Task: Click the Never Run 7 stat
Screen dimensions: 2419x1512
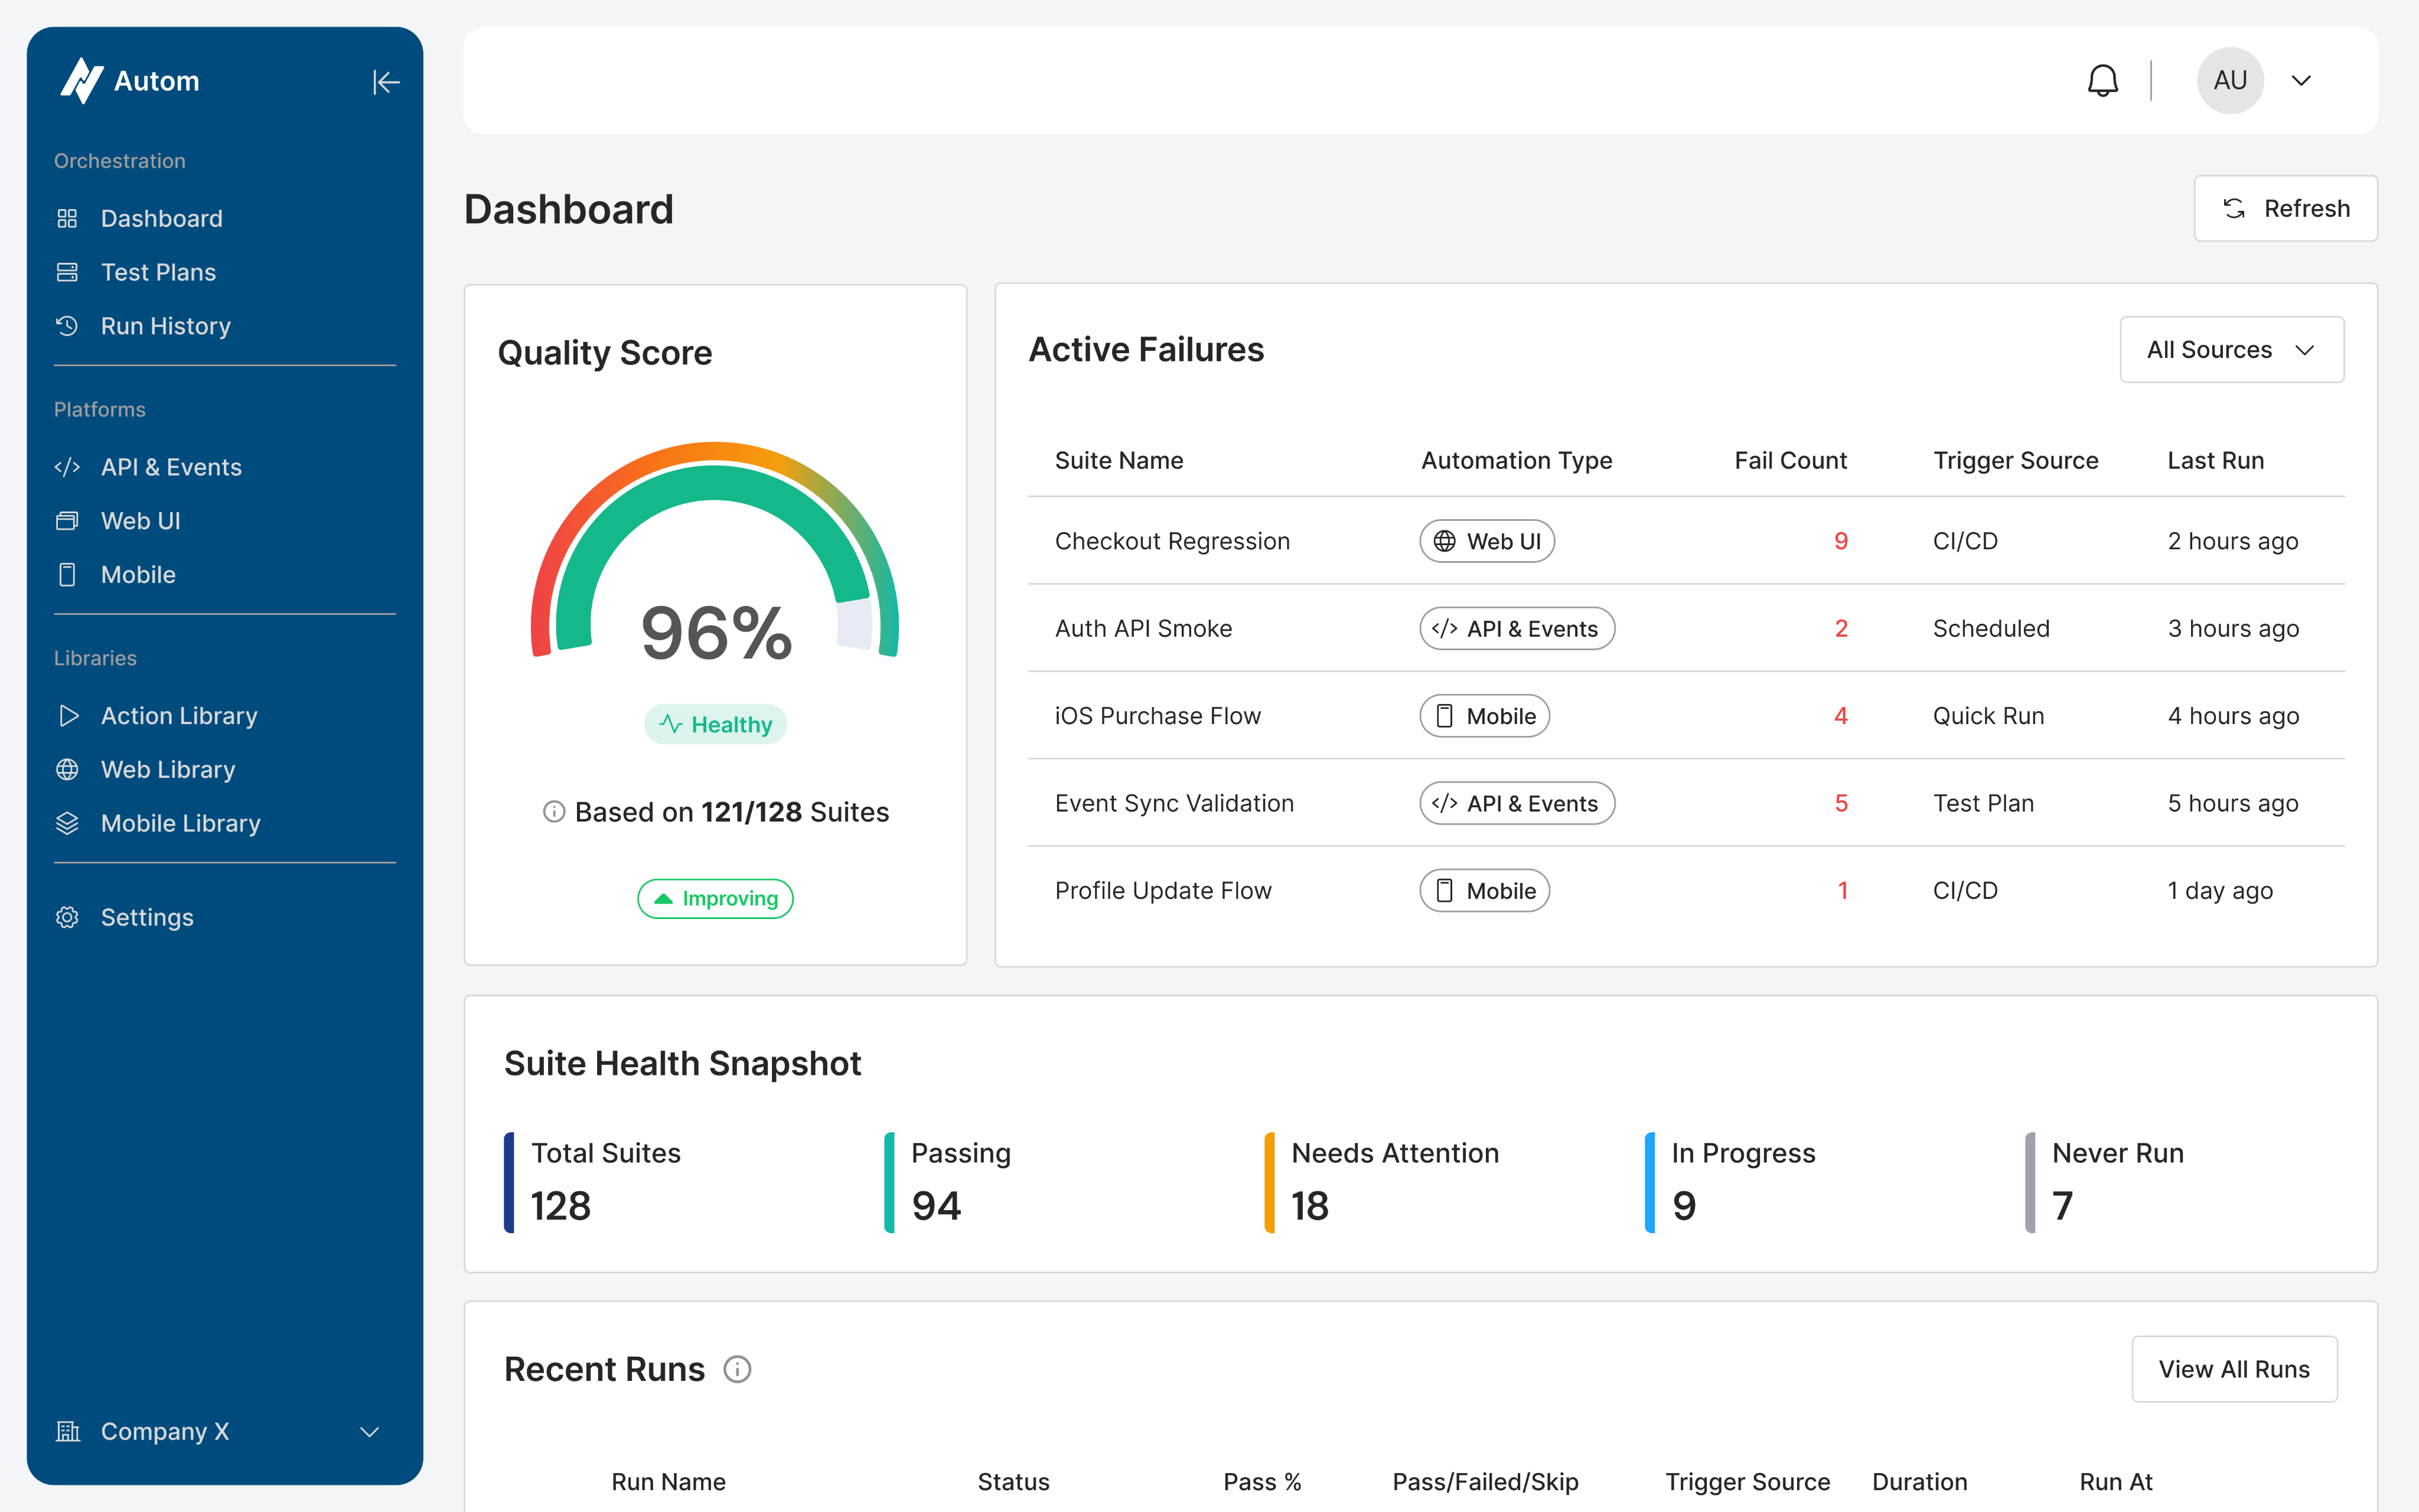Action: click(2105, 1182)
